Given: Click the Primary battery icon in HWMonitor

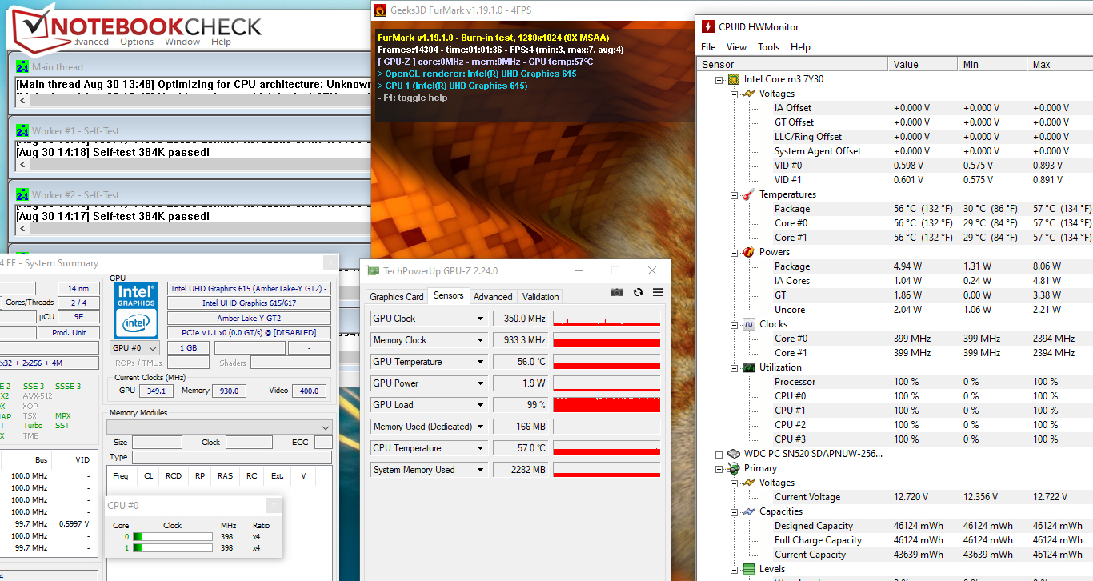Looking at the screenshot, I should (733, 468).
